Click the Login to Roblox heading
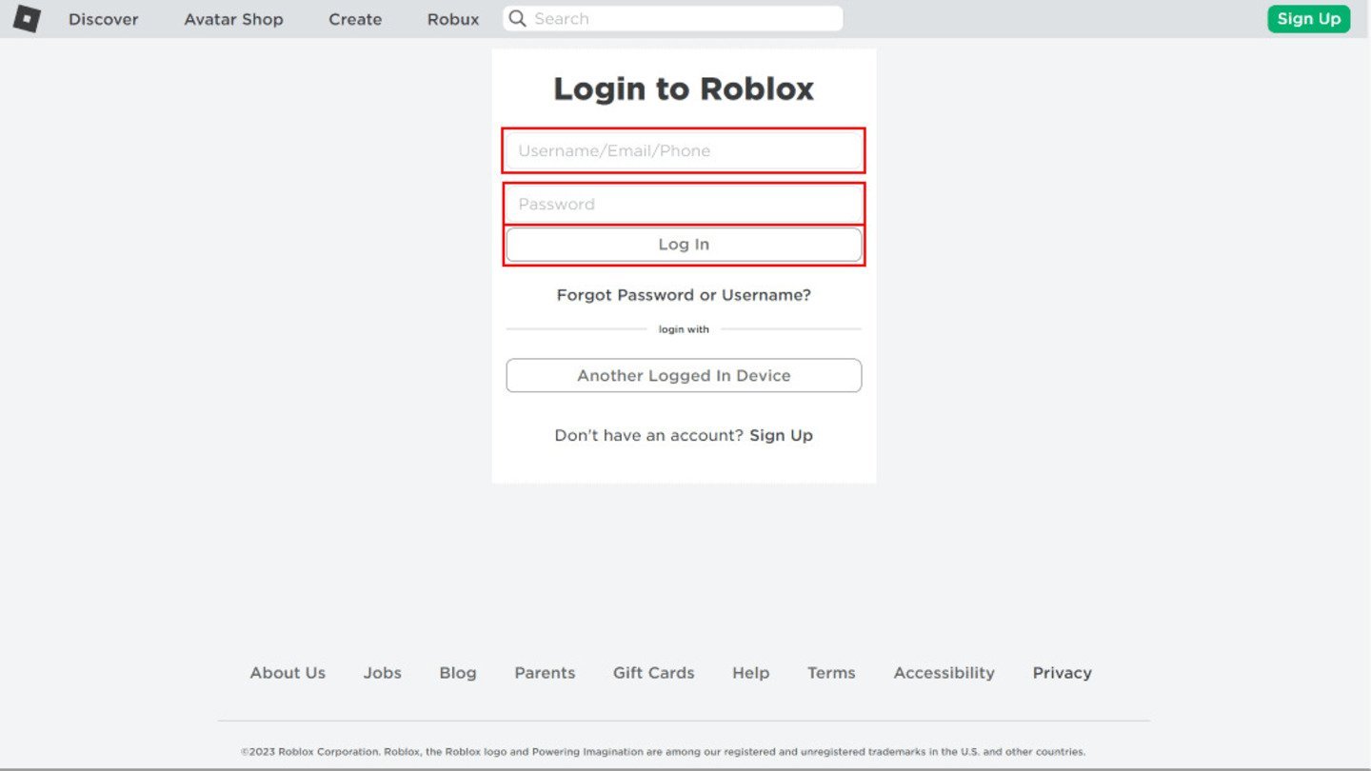Image resolution: width=1371 pixels, height=771 pixels. point(684,89)
